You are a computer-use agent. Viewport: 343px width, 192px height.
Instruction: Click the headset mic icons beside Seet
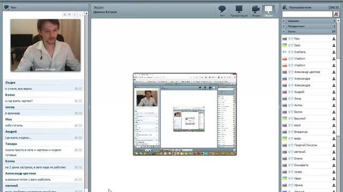[x=290, y=45]
